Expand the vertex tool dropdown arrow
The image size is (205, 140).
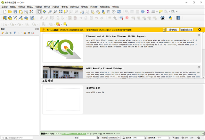point(66,18)
